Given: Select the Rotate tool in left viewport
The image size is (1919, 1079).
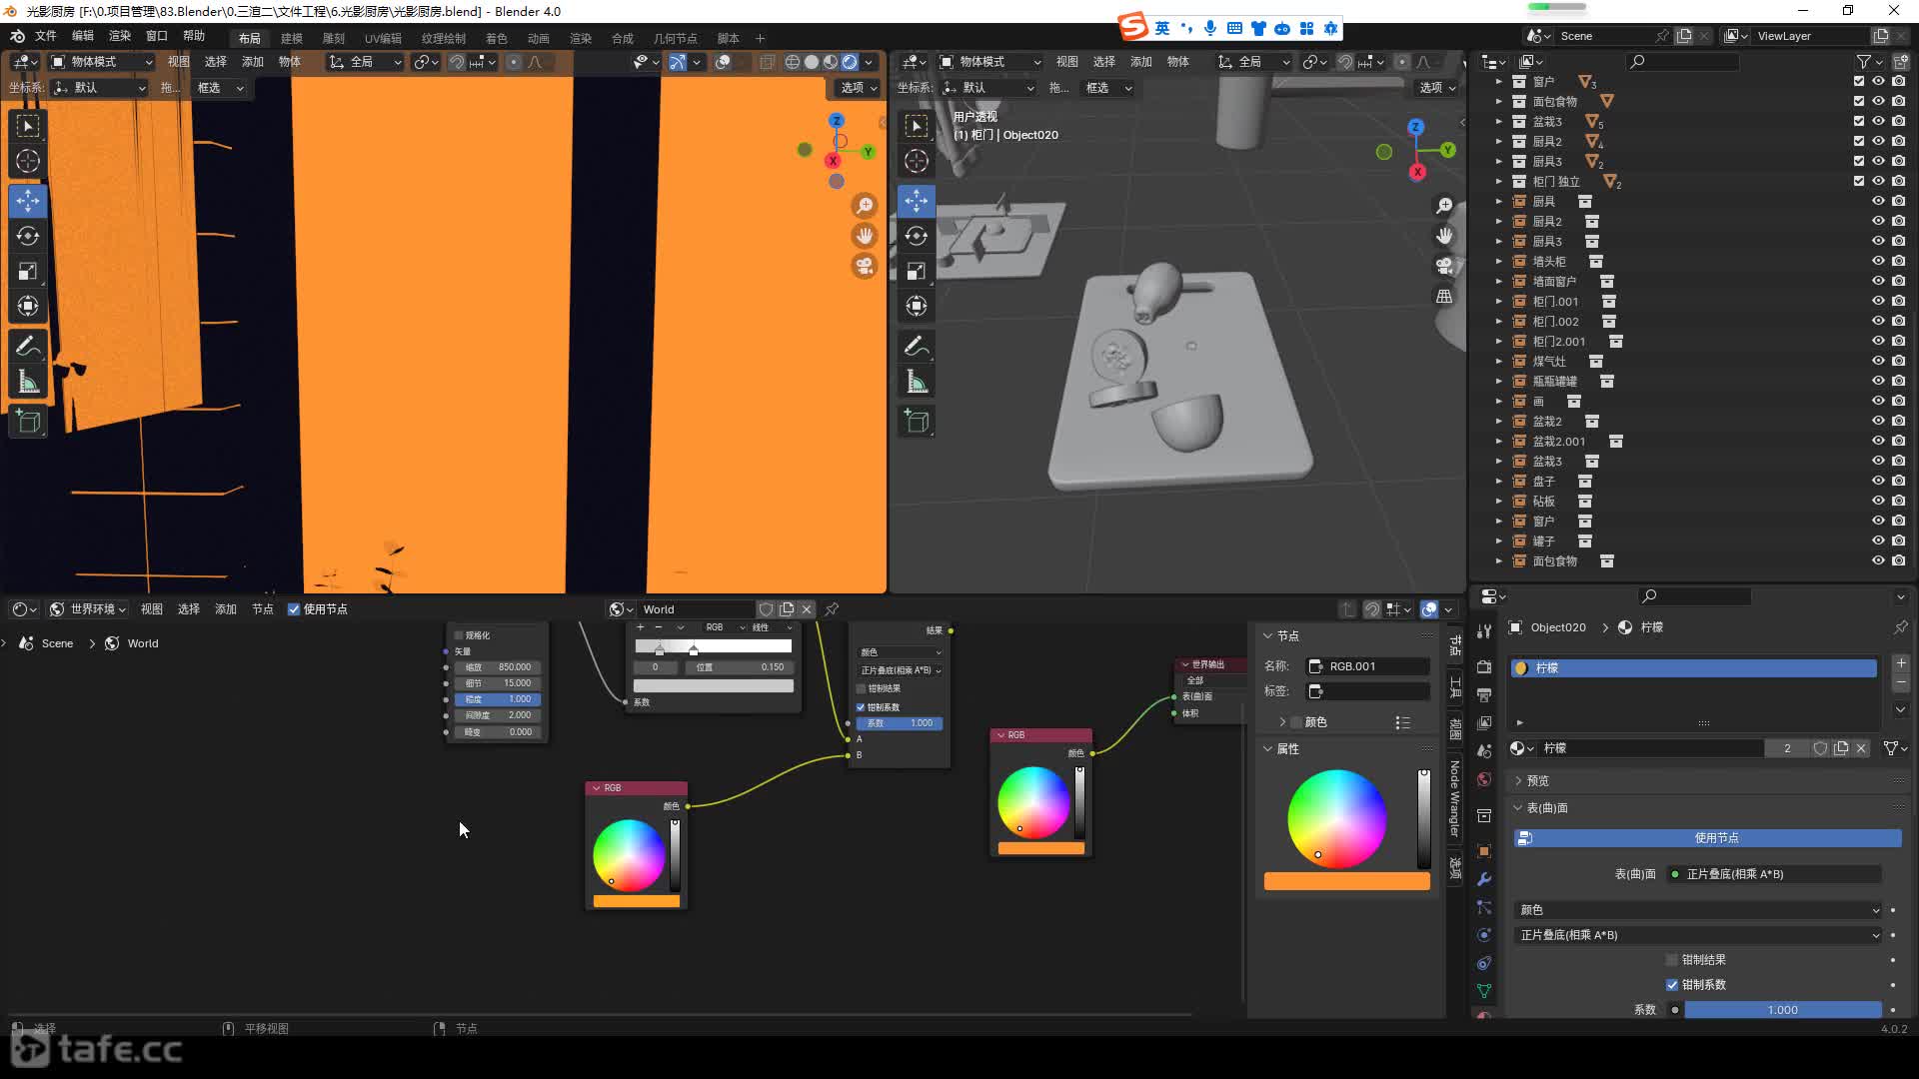Looking at the screenshot, I should (x=28, y=236).
